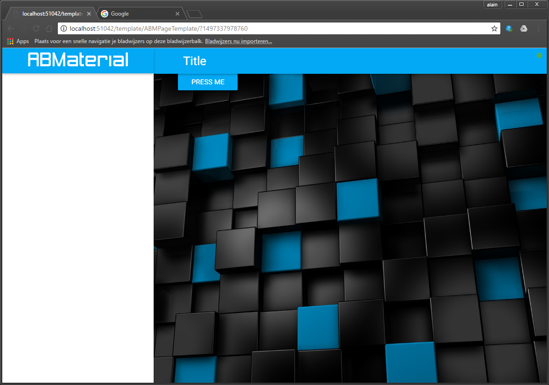The width and height of the screenshot is (549, 385).
Task: Open the Chrome menu with three dots
Action: click(538, 28)
